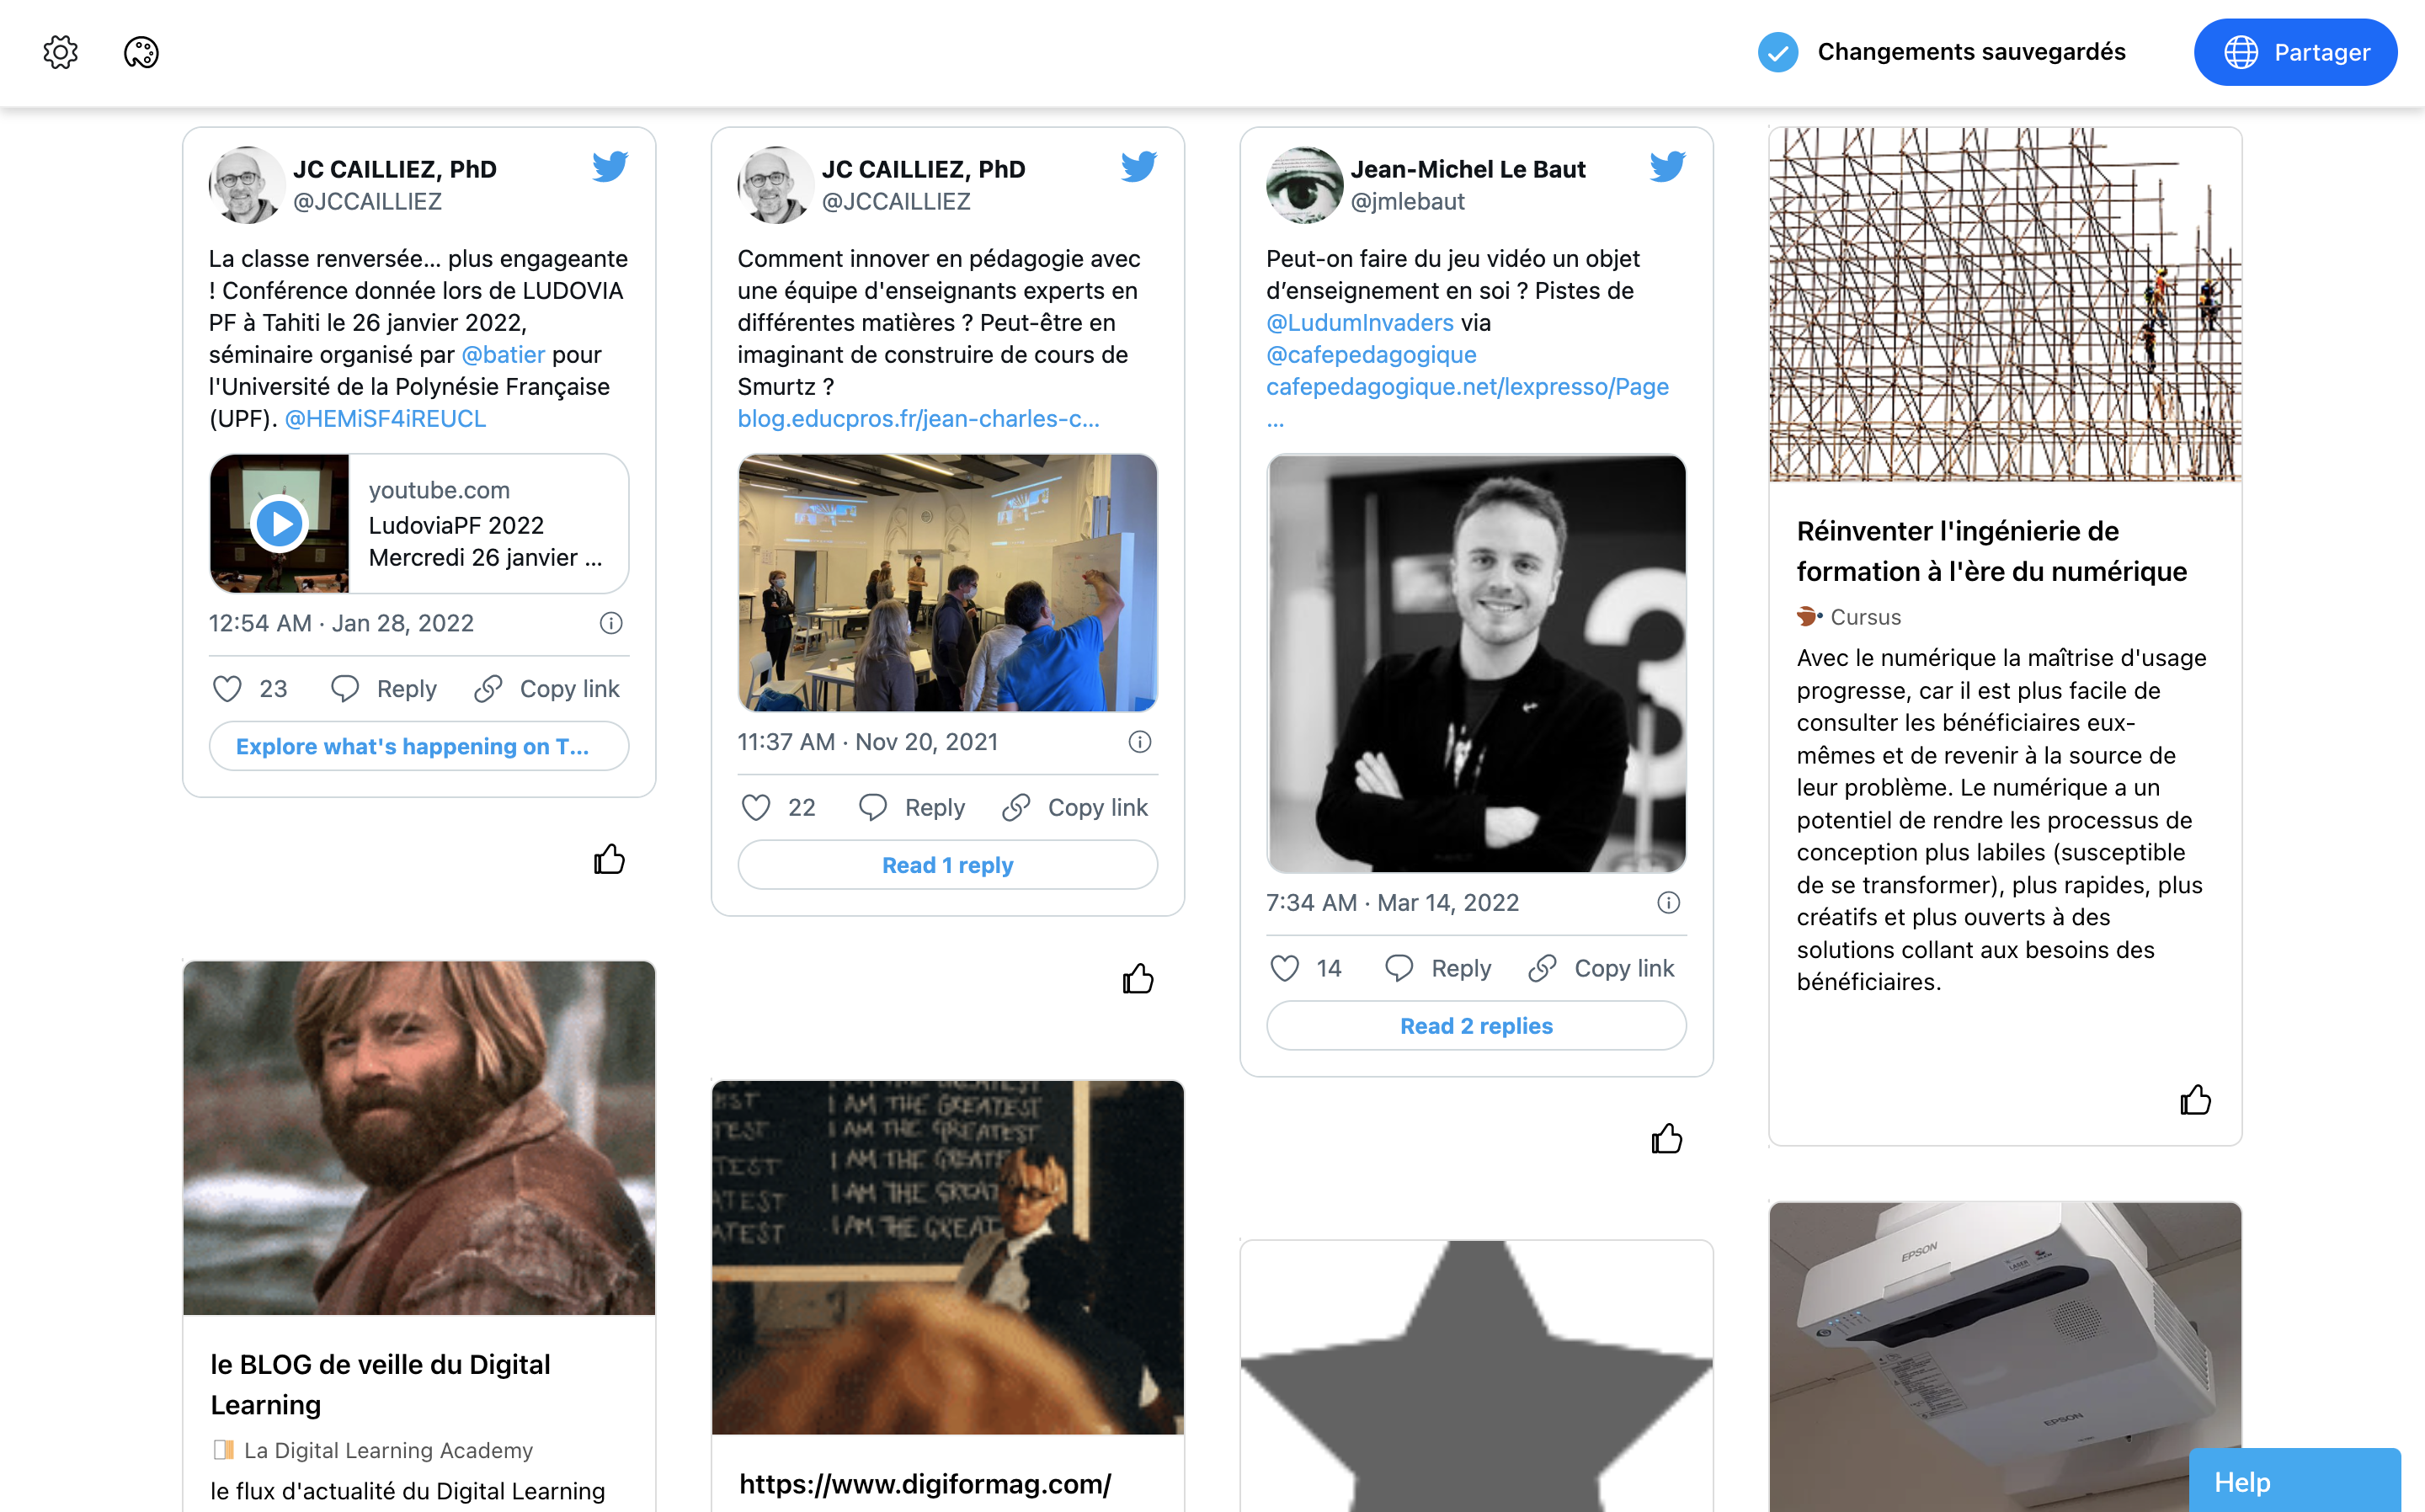The image size is (2425, 1512).
Task: Click Partager share button
Action: [x=2295, y=52]
